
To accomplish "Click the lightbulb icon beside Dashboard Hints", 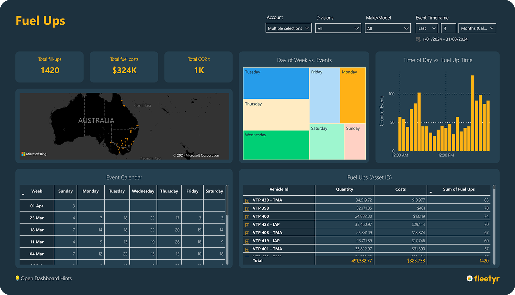I will [18, 278].
